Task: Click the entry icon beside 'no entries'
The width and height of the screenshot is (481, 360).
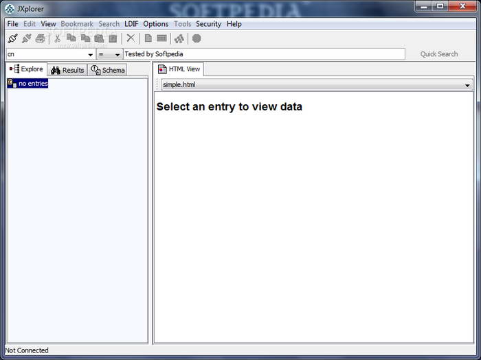Action: pos(12,83)
